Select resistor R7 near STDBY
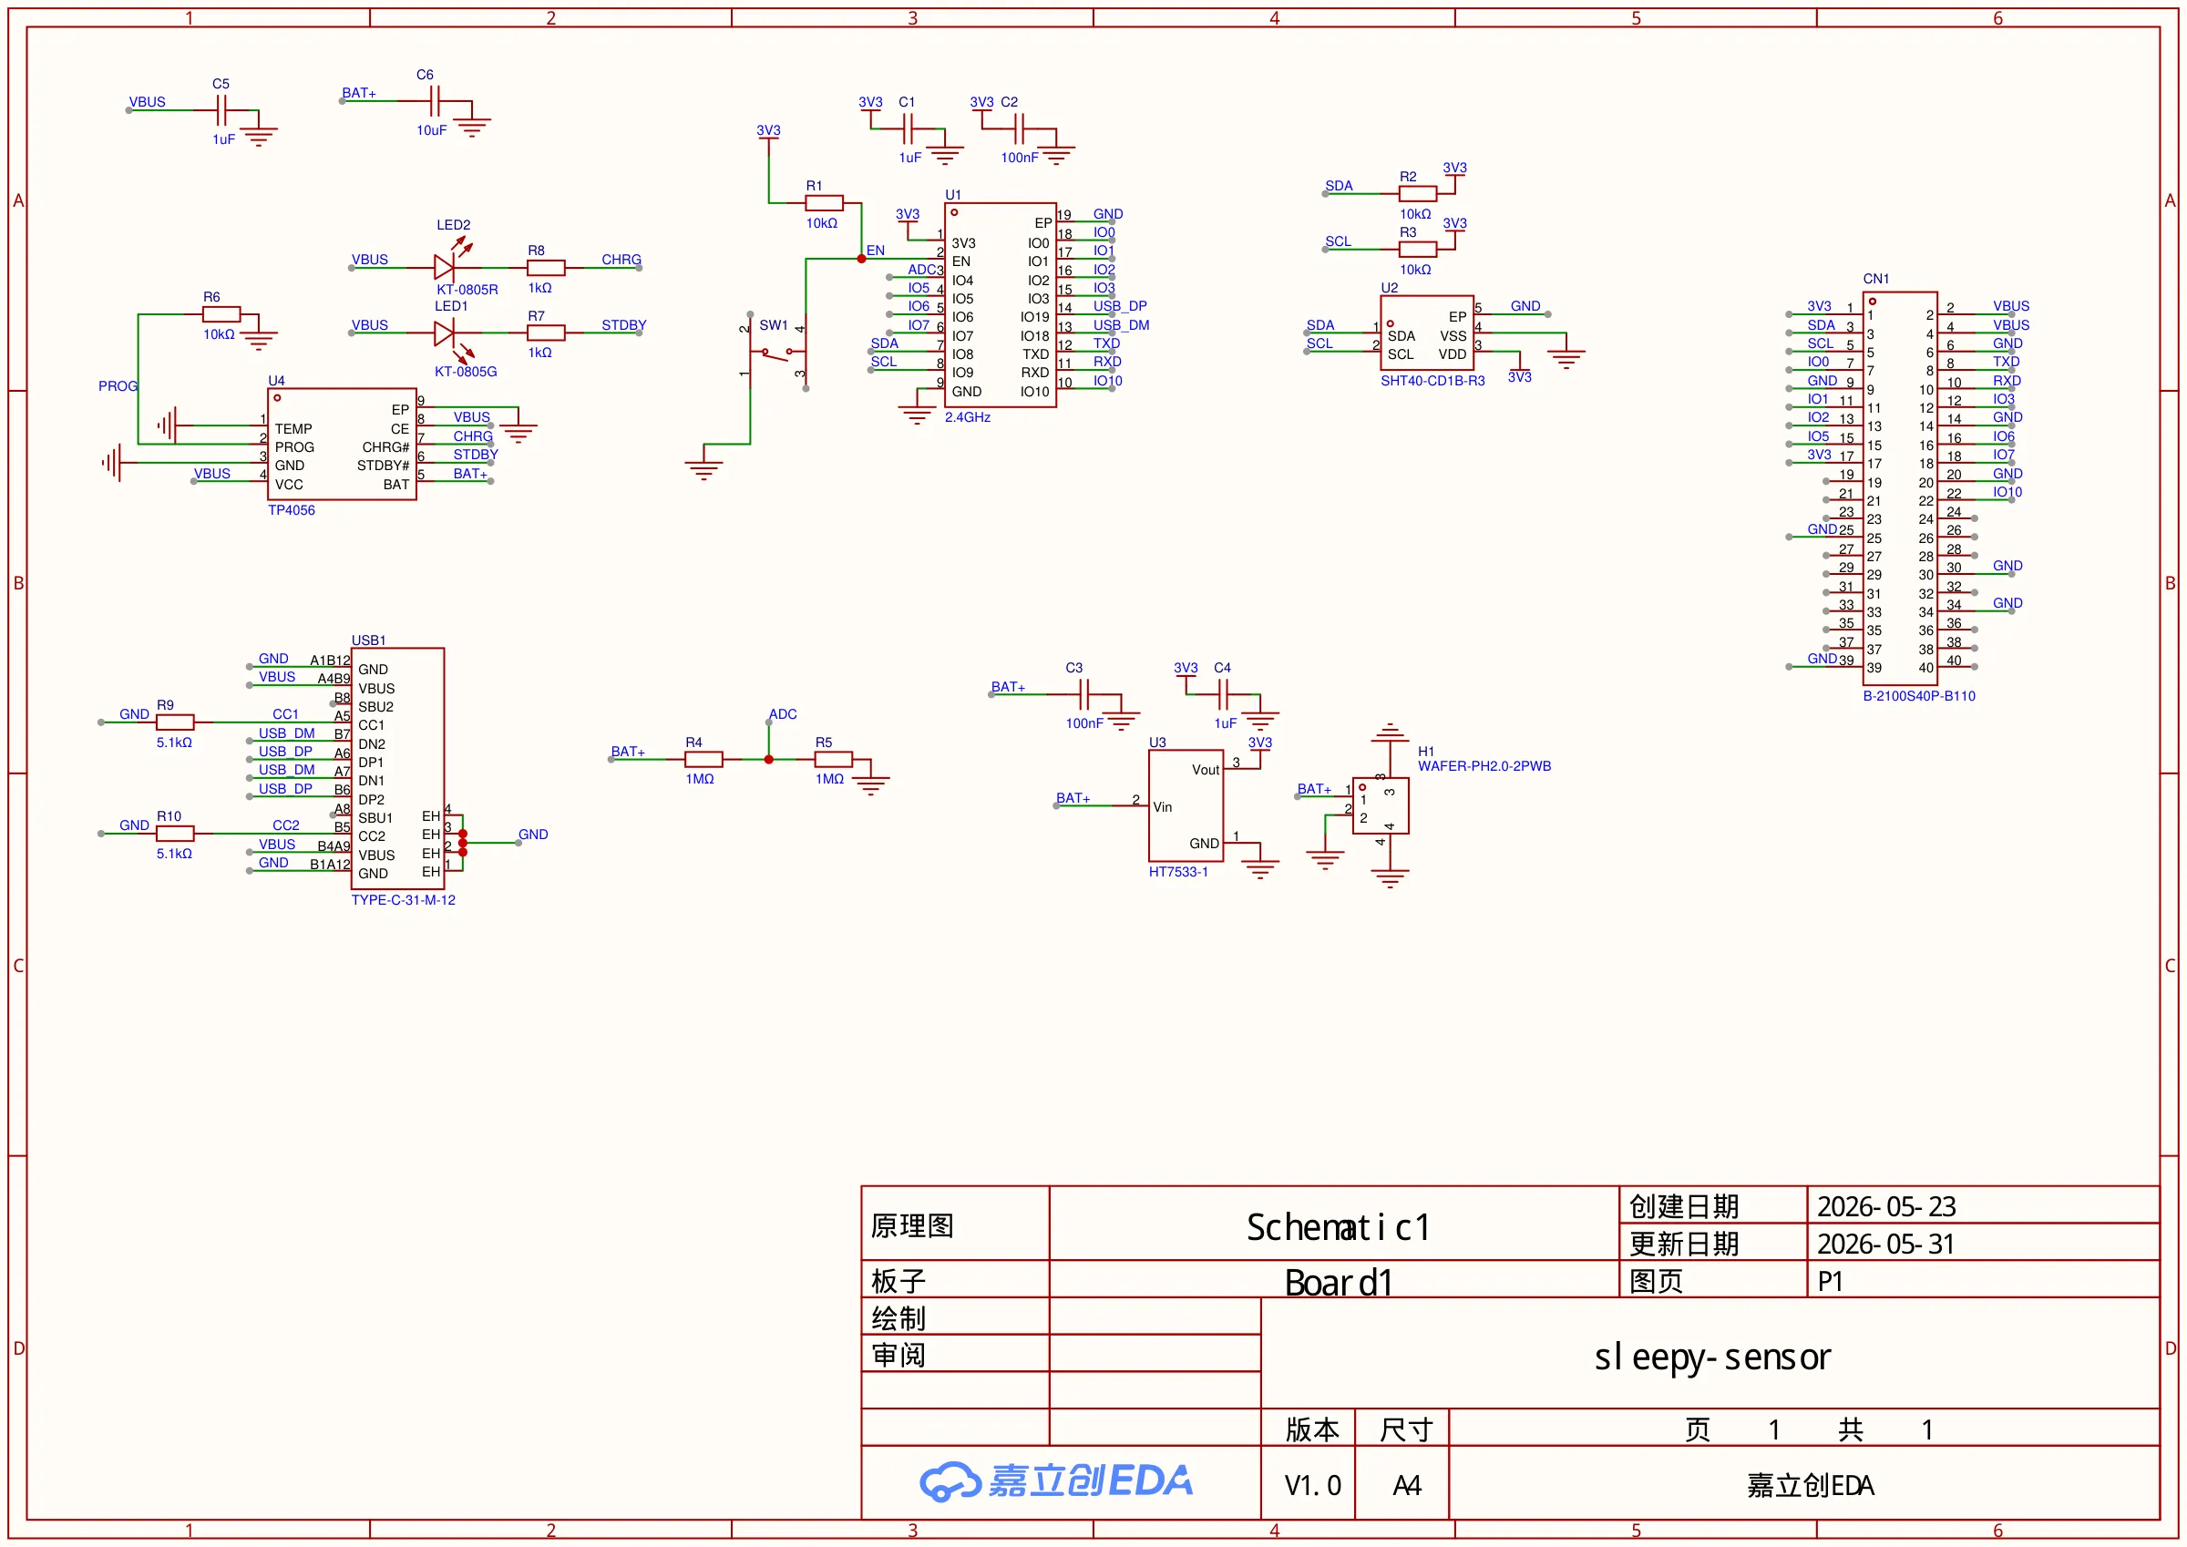 (x=546, y=333)
